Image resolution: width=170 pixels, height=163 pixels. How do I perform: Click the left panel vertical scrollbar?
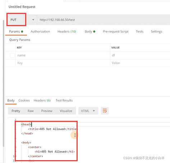click(4, 83)
